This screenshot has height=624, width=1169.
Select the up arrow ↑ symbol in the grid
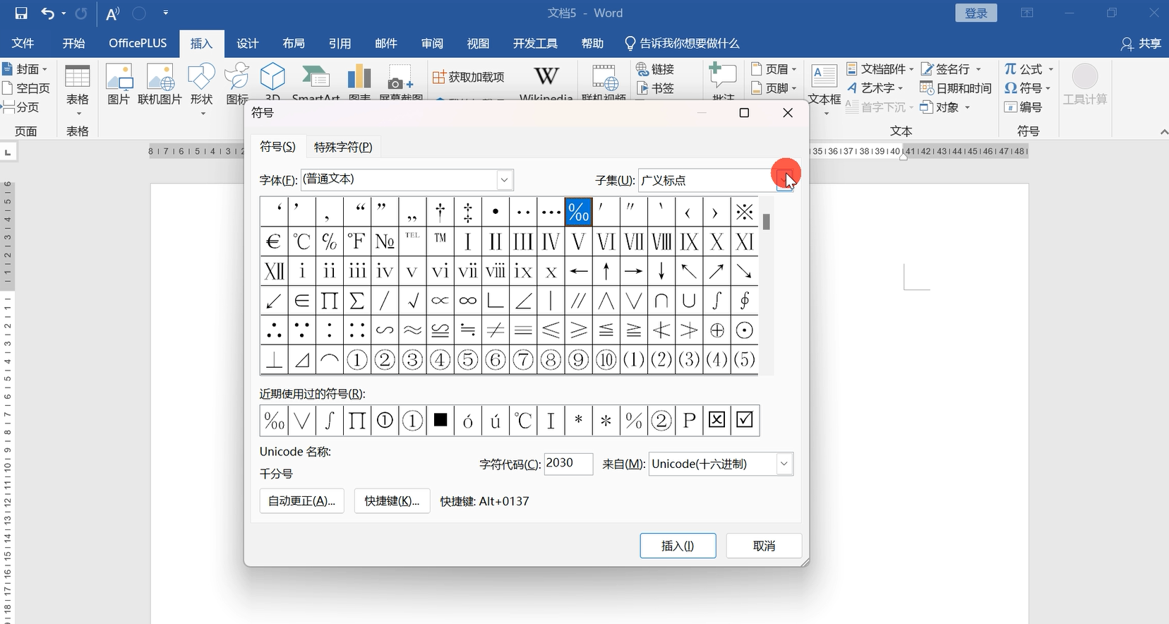(606, 271)
